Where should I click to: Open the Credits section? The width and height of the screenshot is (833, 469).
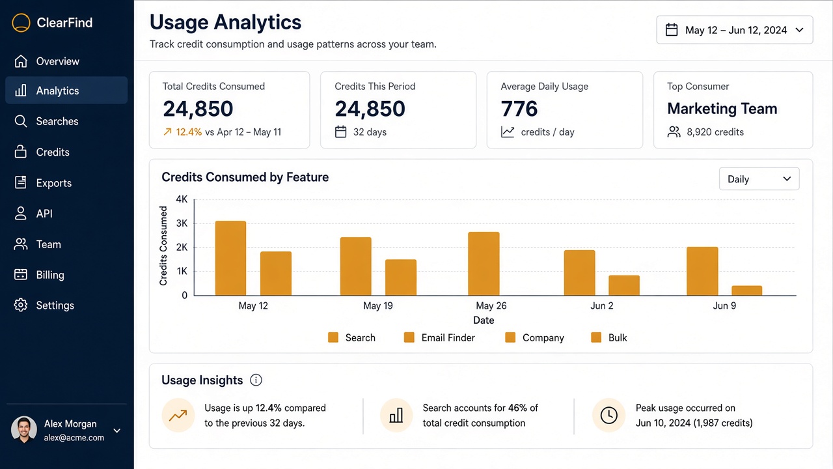(66, 152)
